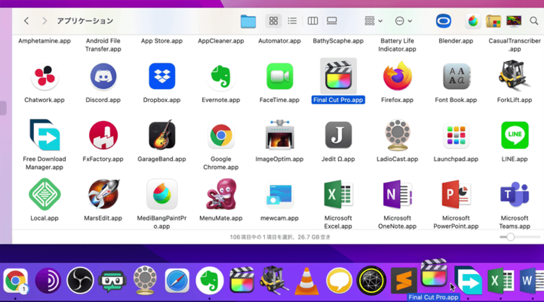
Task: Click the Amphetamine.app label
Action: pyautogui.click(x=44, y=41)
